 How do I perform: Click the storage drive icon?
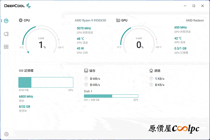[86, 71]
